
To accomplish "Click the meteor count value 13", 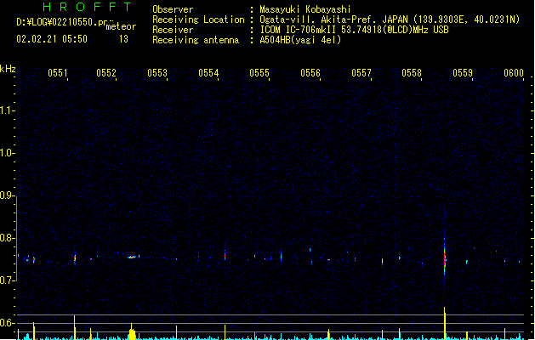I will (x=123, y=39).
